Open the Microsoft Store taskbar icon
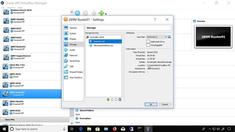The height and width of the screenshot is (132, 235). click(98, 129)
